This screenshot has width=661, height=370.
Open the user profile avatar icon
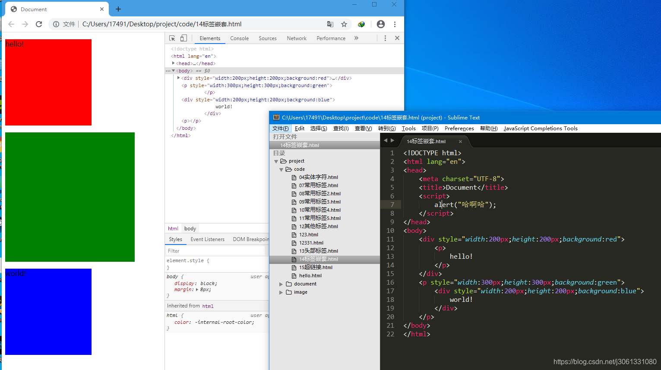point(380,24)
